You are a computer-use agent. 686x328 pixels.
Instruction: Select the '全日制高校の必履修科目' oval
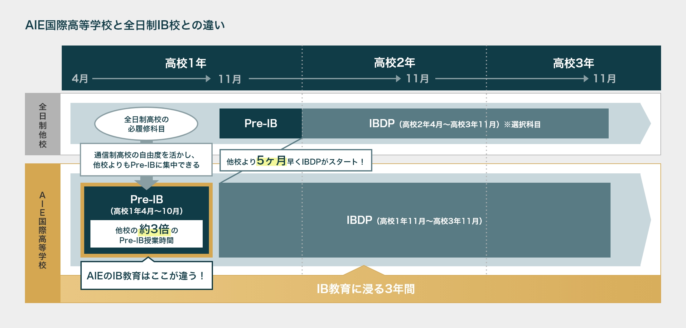146,124
